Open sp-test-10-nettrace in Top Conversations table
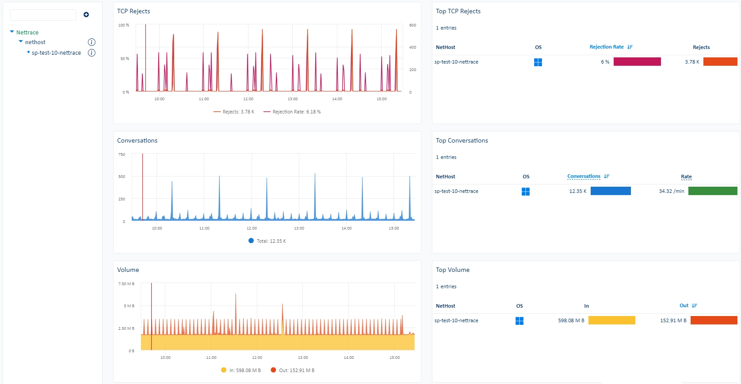 [x=456, y=191]
